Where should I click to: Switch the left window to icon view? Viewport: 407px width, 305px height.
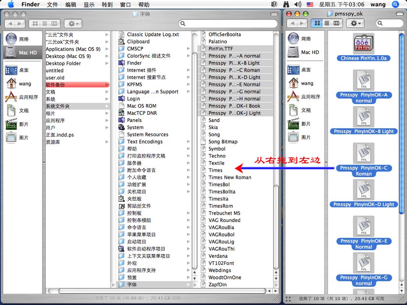coord(35,24)
